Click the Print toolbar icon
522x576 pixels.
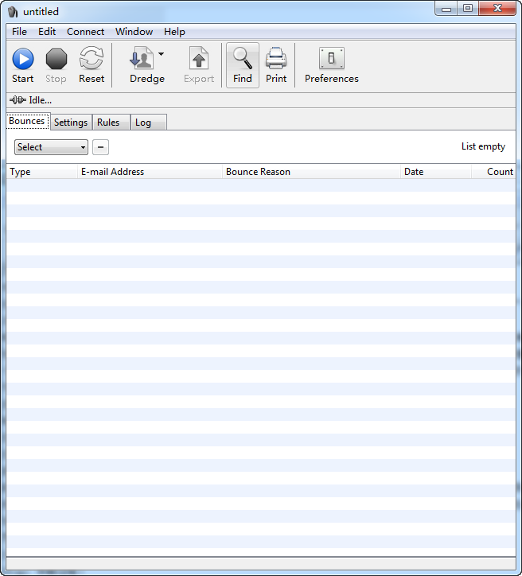click(276, 58)
